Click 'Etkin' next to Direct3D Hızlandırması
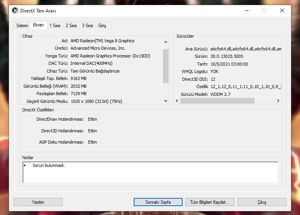300x215 pixels. [92, 131]
